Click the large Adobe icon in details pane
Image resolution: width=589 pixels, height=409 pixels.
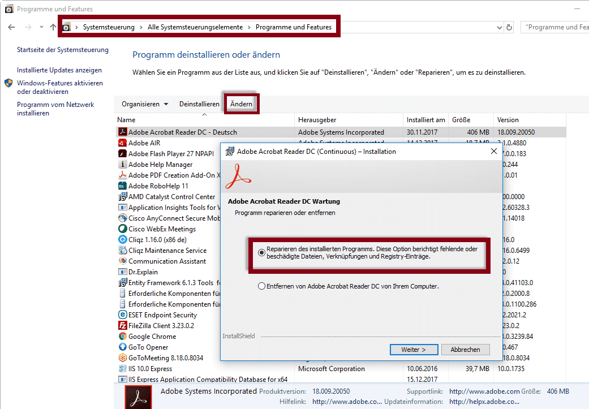[x=138, y=397]
